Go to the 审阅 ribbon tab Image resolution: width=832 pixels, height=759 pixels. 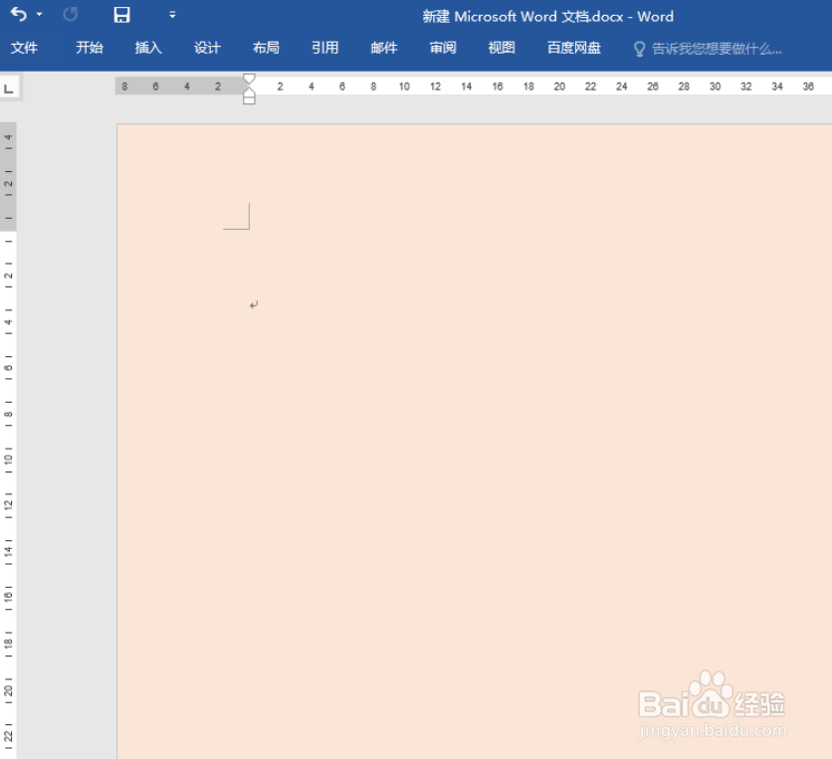pyautogui.click(x=443, y=49)
